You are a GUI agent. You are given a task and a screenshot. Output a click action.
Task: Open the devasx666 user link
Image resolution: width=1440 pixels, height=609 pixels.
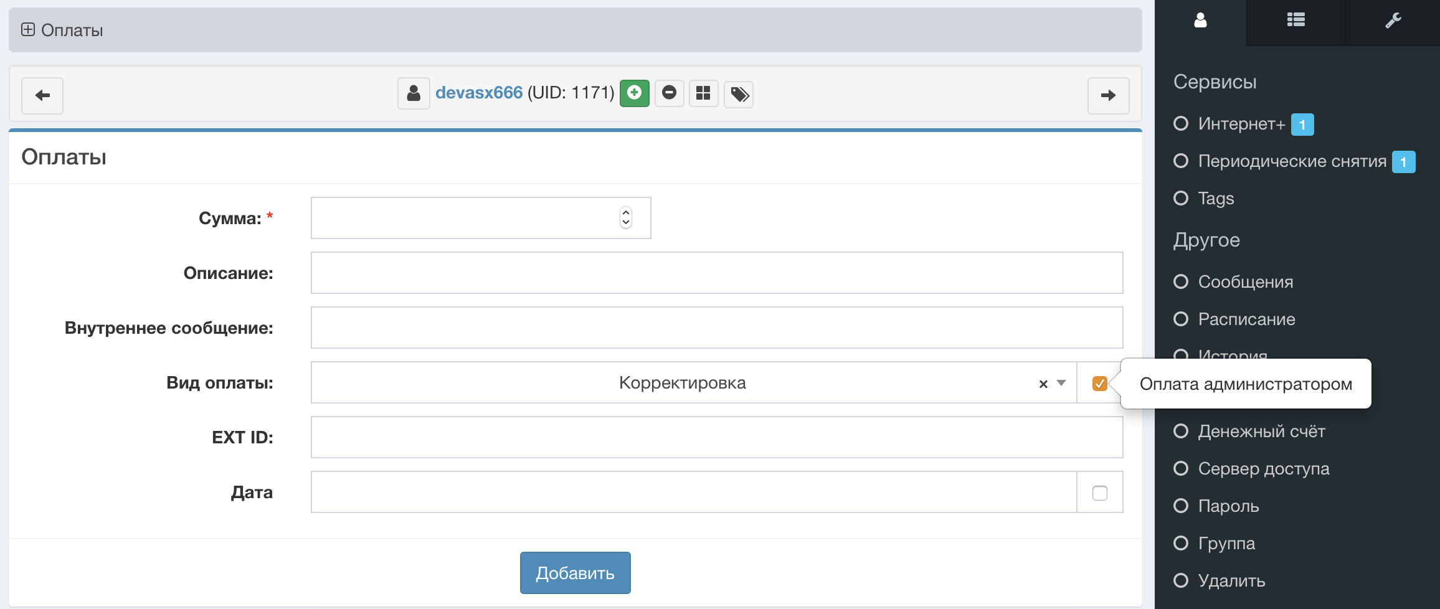pyautogui.click(x=478, y=93)
